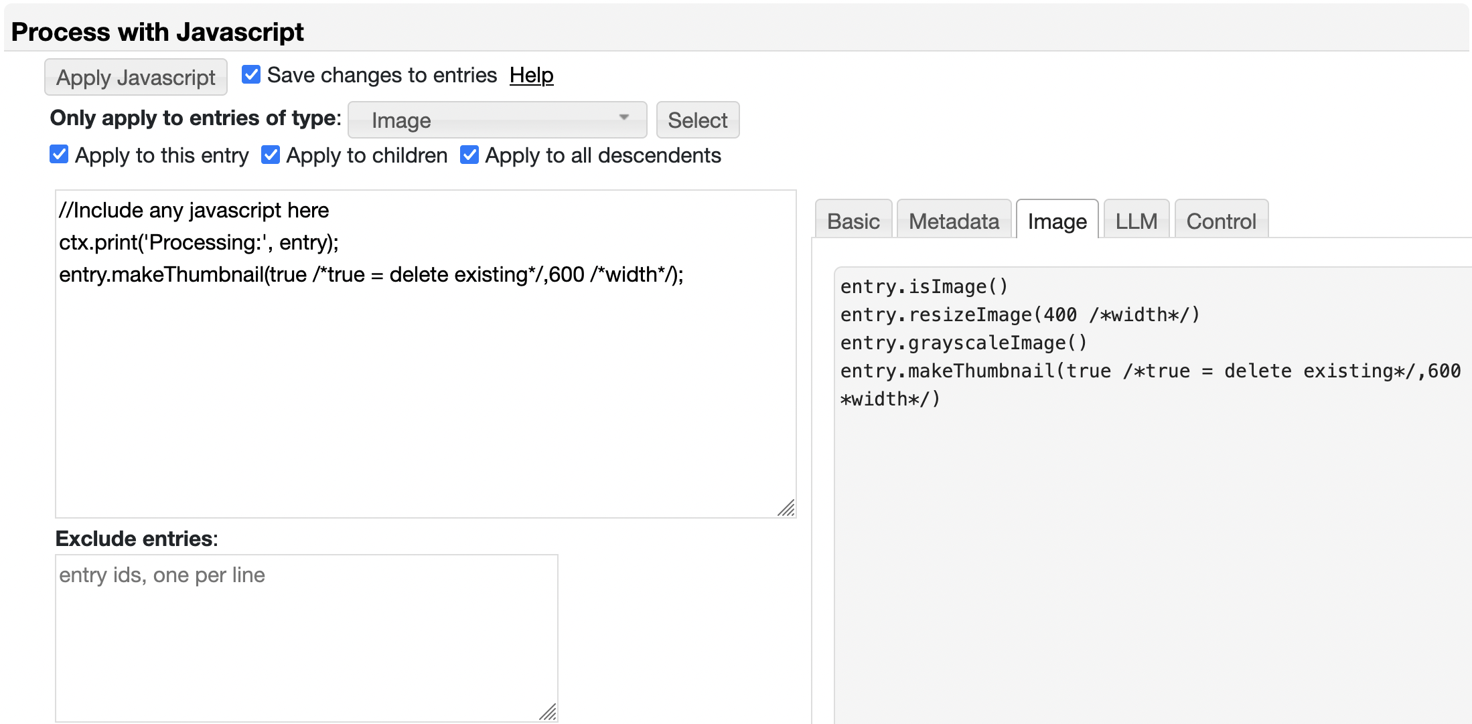Insert entry.resizeImage snippet from list
This screenshot has height=724, width=1472.
click(1019, 314)
